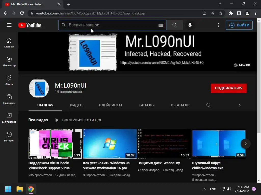The width and height of the screenshot is (261, 195).
Task: Click the ВОЙТИ sign-in button
Action: (239, 25)
